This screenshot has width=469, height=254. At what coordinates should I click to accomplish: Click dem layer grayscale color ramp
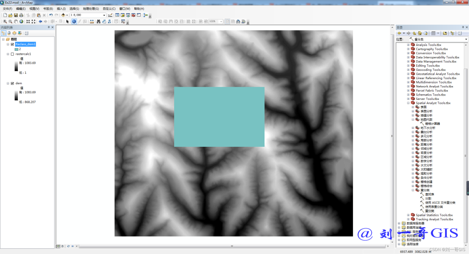[16, 96]
